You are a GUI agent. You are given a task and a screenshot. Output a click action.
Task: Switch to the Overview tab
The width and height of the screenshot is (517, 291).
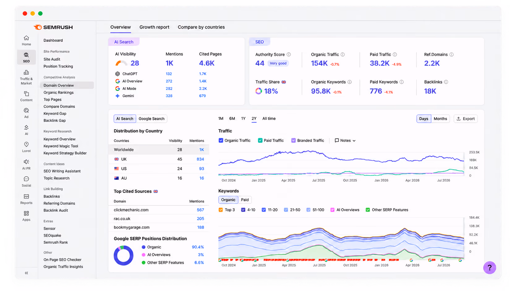coord(121,27)
